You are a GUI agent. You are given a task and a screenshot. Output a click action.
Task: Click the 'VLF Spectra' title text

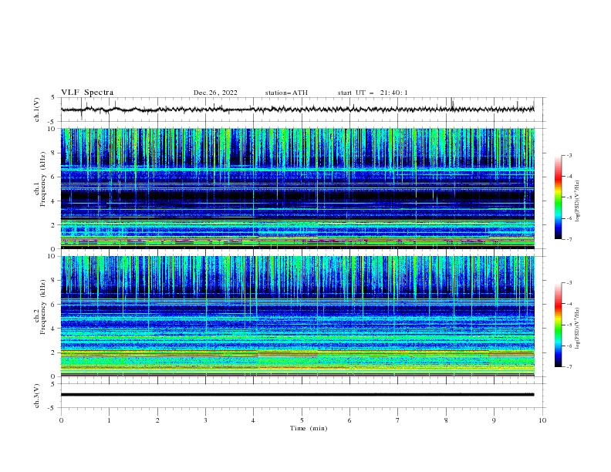point(87,93)
